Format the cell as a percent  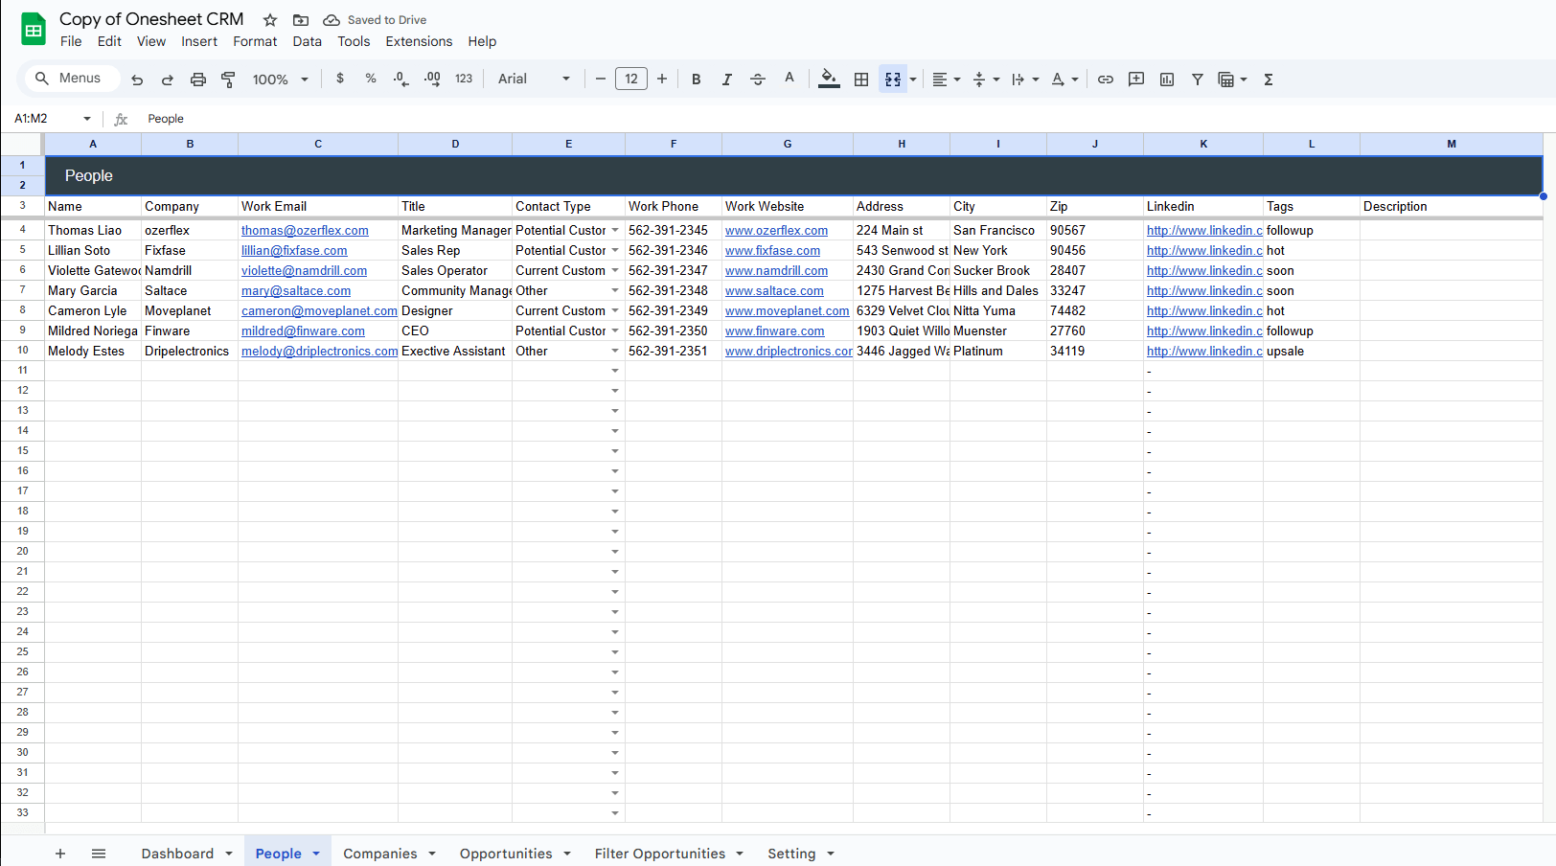tap(371, 79)
